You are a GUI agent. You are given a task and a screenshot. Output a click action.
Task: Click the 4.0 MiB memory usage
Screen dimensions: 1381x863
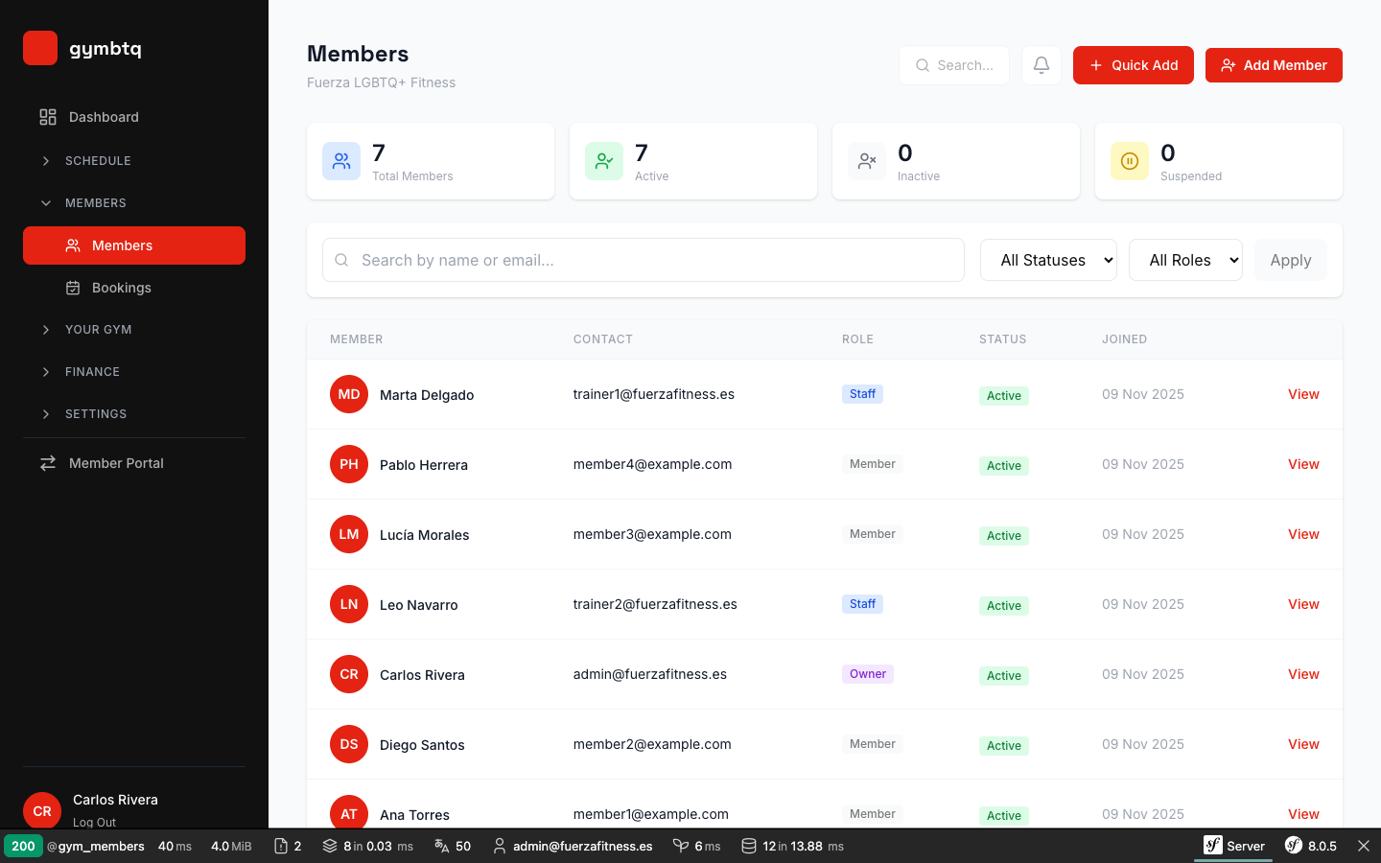[231, 846]
